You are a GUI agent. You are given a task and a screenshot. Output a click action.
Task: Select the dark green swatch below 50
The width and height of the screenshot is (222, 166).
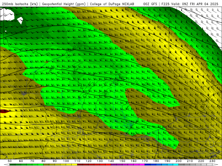[x=12, y=165]
